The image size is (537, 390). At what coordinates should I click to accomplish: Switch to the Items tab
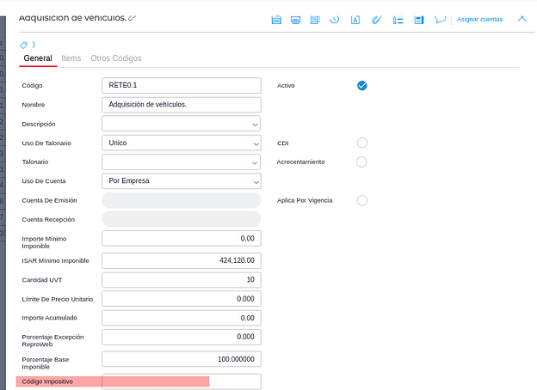(x=71, y=58)
